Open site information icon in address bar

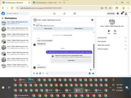[18, 8]
